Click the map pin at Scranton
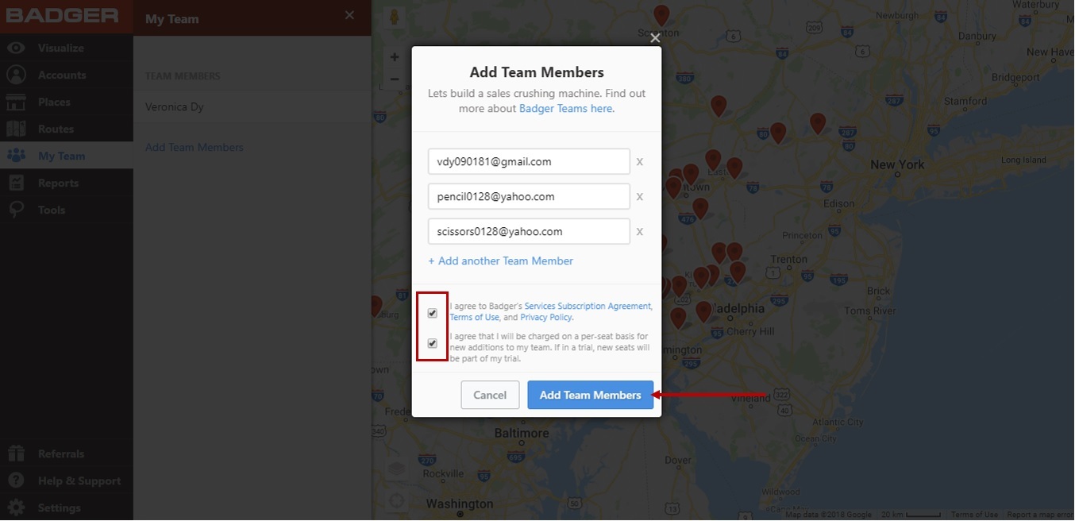This screenshot has width=1075, height=521. coord(661,15)
